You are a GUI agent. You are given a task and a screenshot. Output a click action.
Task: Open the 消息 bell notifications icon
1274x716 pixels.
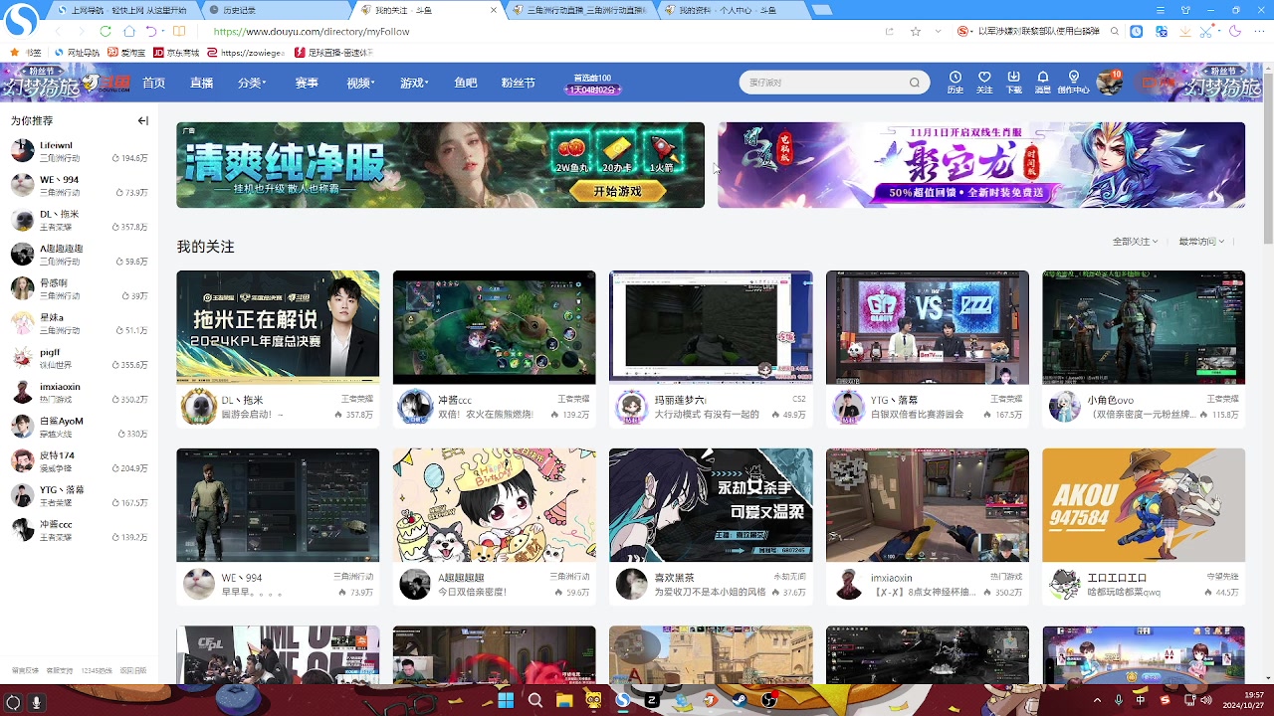pos(1042,82)
